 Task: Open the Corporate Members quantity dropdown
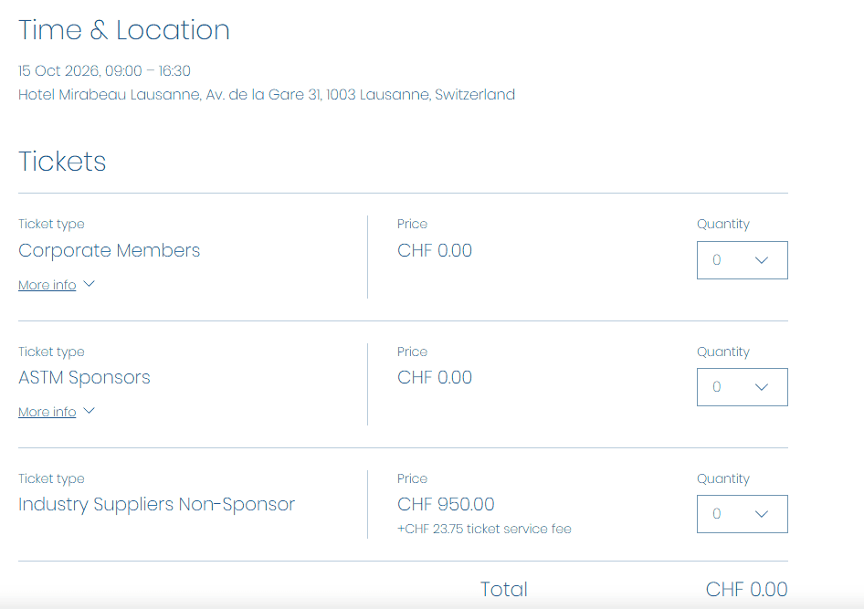742,260
